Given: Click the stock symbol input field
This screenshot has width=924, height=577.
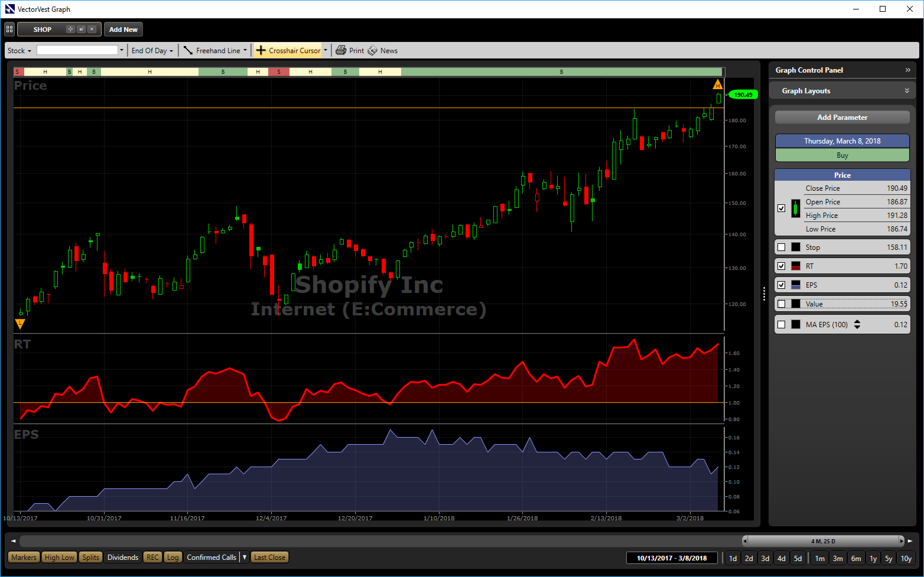Looking at the screenshot, I should (x=77, y=51).
